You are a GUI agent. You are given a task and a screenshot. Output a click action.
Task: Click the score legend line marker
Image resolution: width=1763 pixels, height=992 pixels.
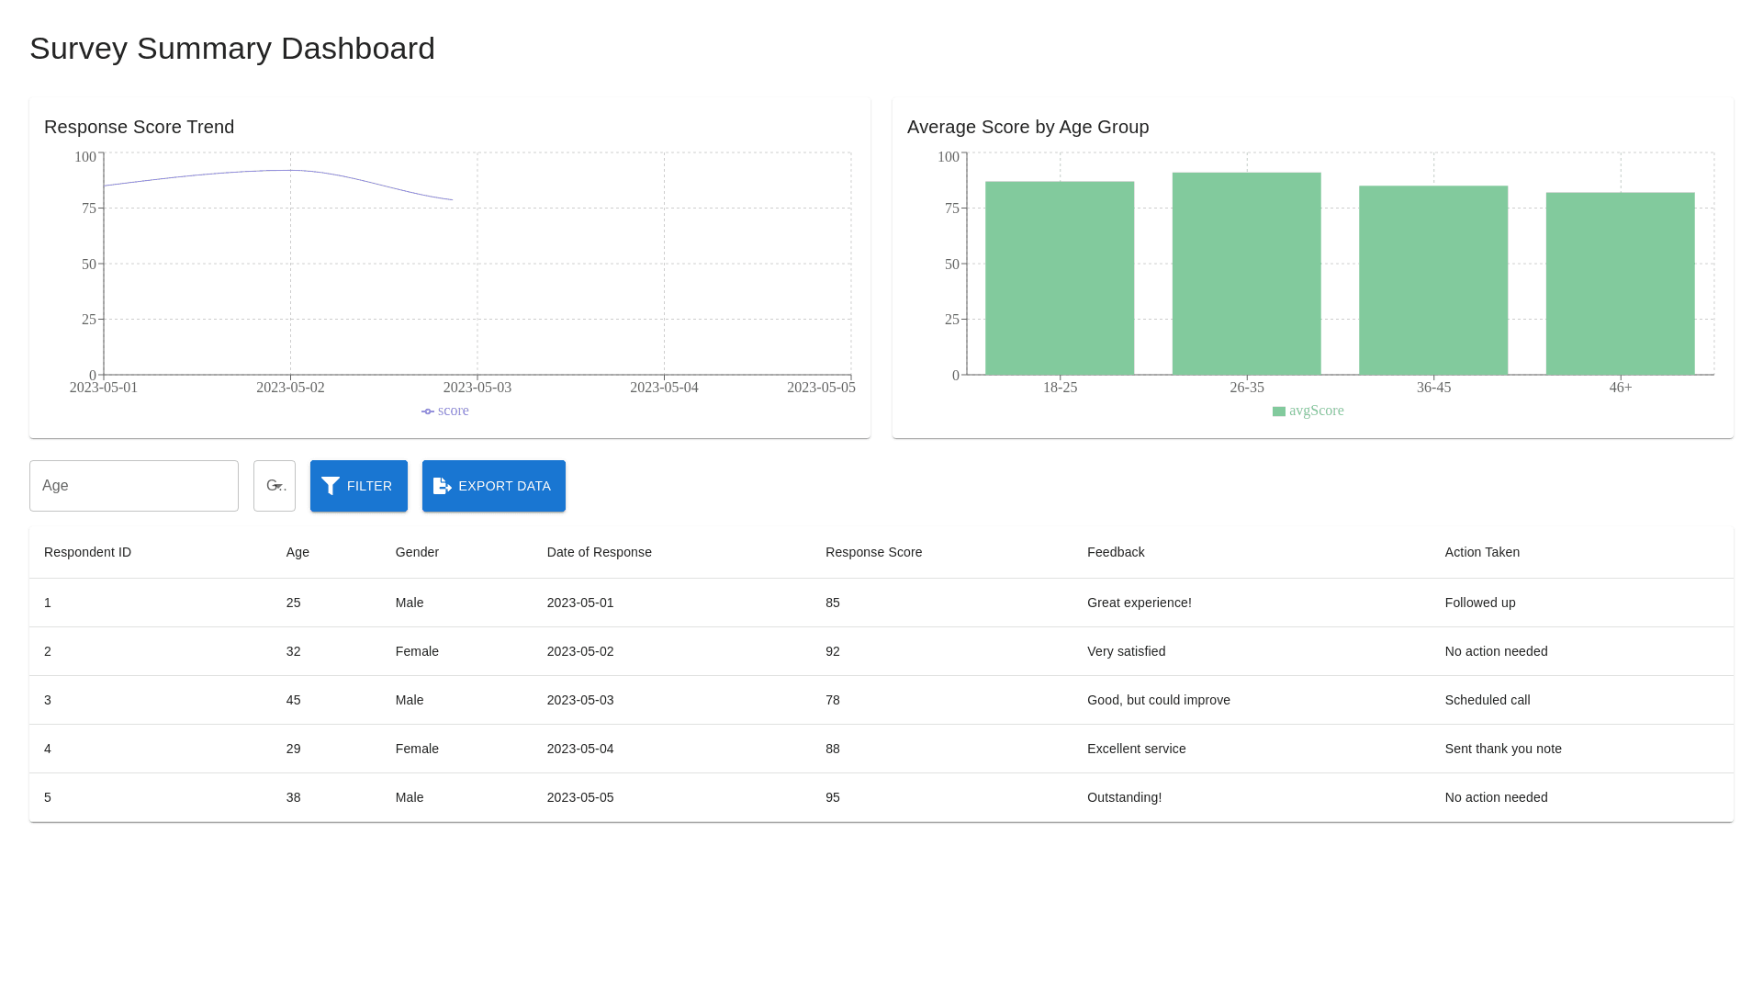[428, 411]
